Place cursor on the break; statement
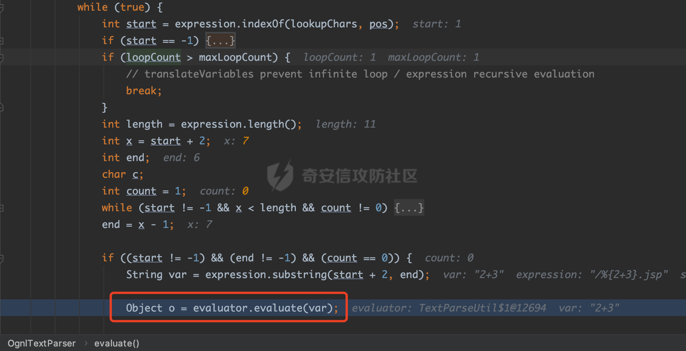The image size is (686, 351). (144, 91)
